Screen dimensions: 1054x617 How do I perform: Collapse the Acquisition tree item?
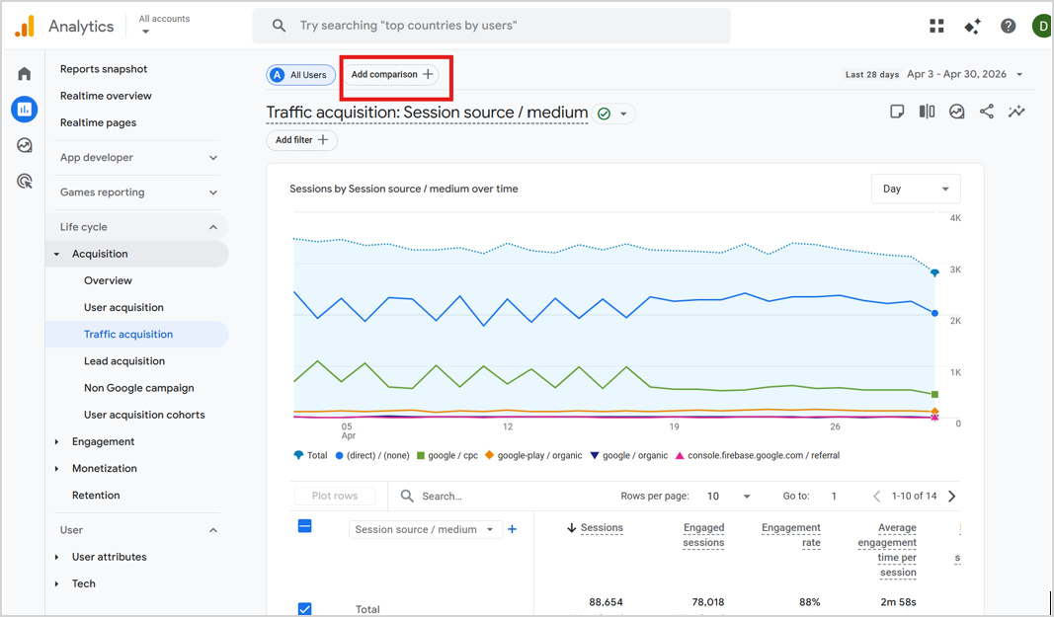[x=56, y=254]
